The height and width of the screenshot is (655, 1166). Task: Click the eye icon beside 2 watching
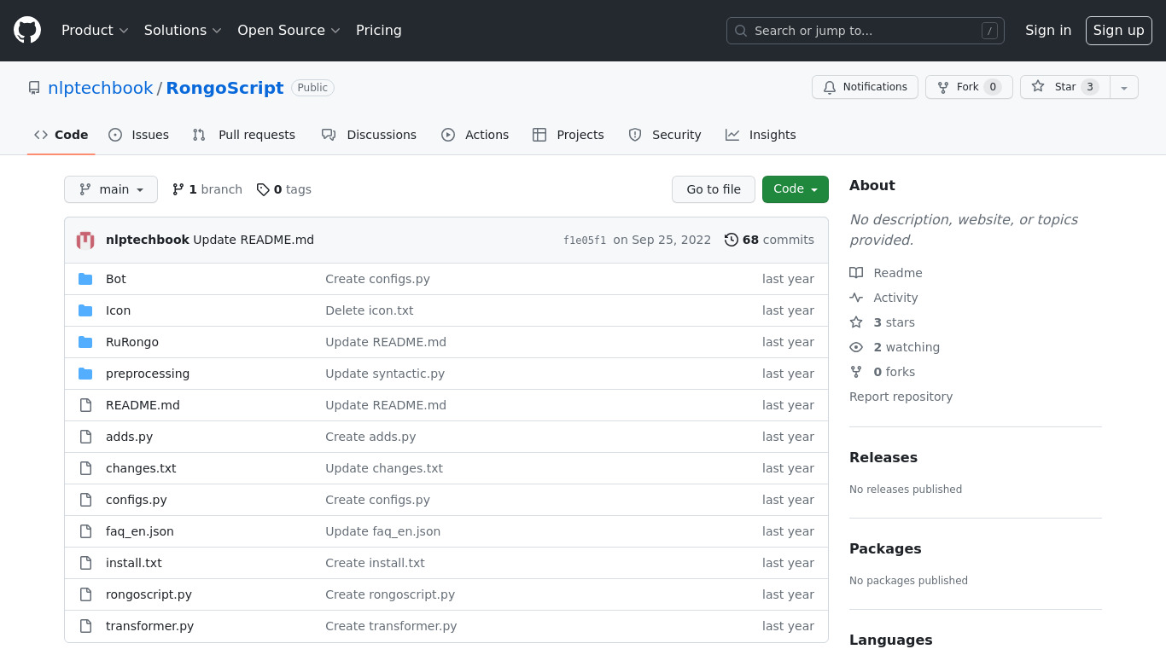click(x=856, y=347)
